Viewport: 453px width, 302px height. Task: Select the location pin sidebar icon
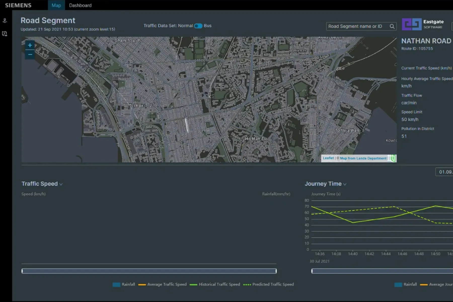coord(4,21)
